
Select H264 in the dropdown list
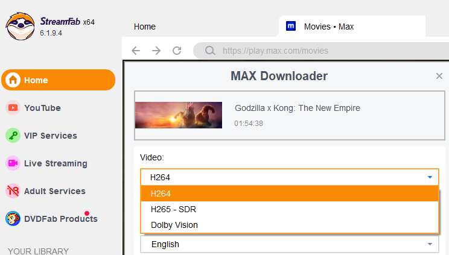coord(290,194)
